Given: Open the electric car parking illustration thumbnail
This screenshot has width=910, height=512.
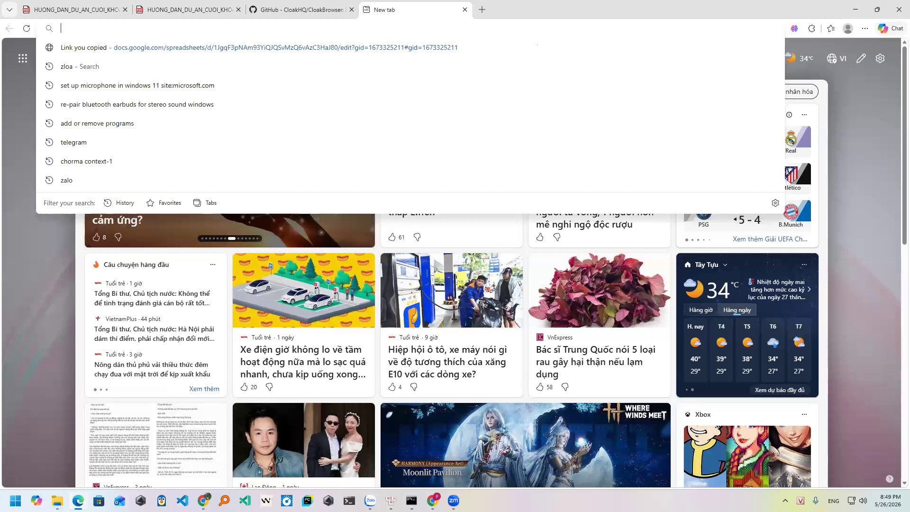Looking at the screenshot, I should pyautogui.click(x=304, y=290).
